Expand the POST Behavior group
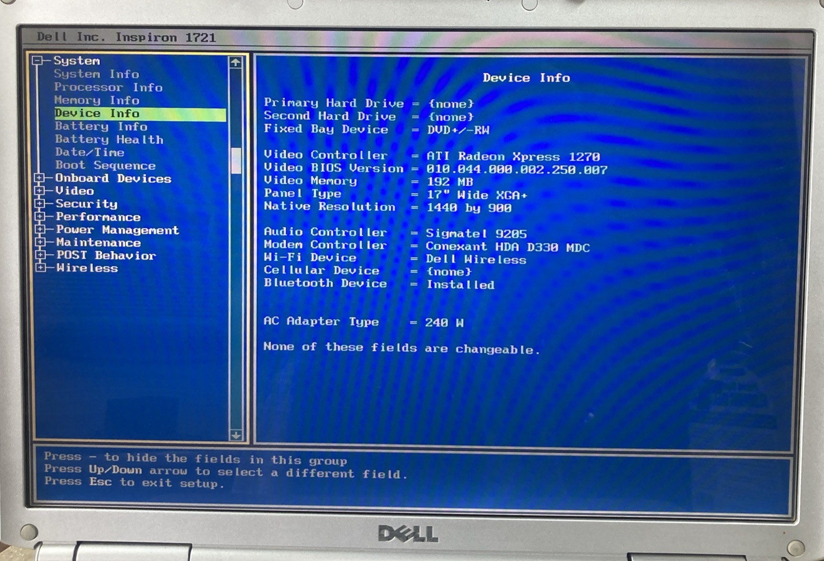 pos(40,255)
